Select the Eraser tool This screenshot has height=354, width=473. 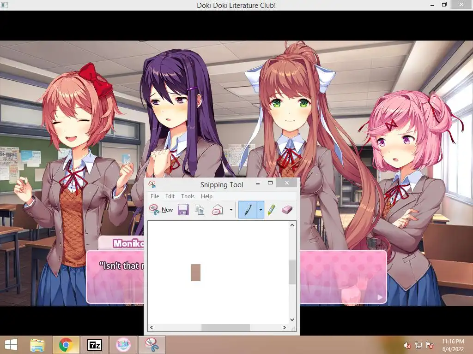tap(287, 210)
